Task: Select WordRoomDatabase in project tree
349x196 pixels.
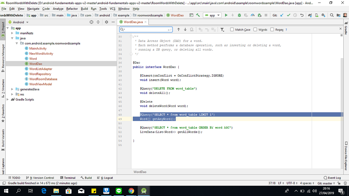Action: [43, 79]
